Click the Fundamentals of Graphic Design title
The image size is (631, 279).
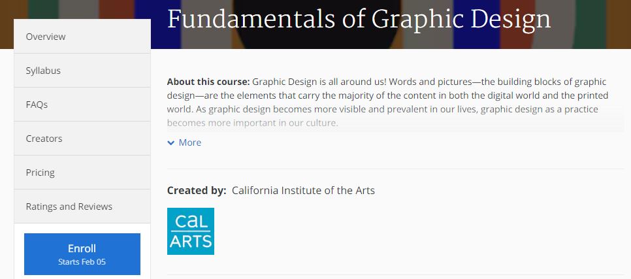359,19
